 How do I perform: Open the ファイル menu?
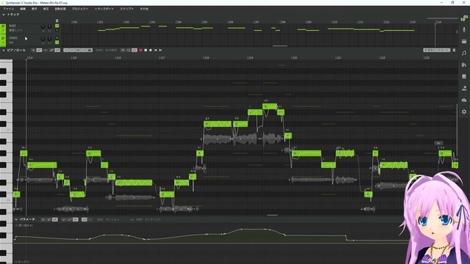[x=8, y=9]
